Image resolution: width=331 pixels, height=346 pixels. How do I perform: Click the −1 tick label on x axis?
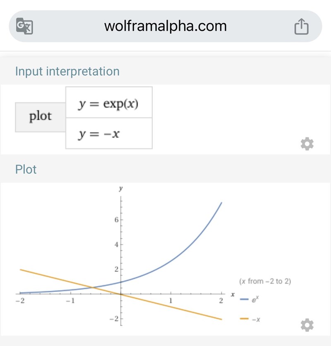click(x=70, y=301)
